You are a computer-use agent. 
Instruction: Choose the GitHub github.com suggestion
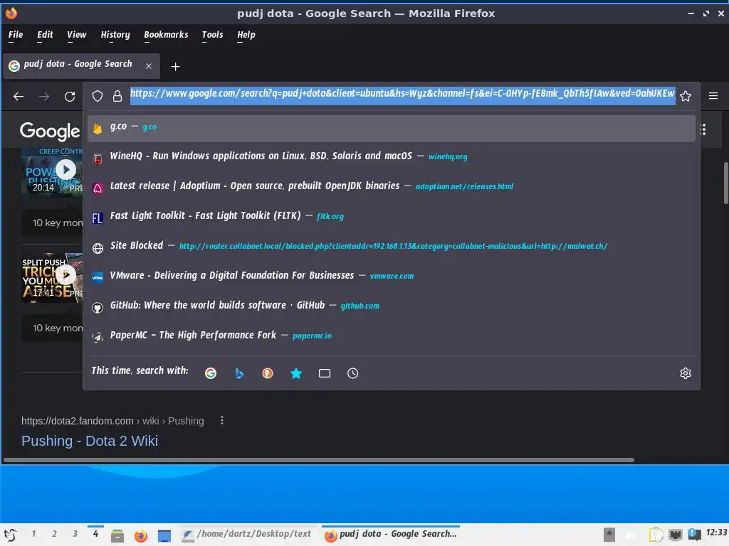(x=391, y=306)
